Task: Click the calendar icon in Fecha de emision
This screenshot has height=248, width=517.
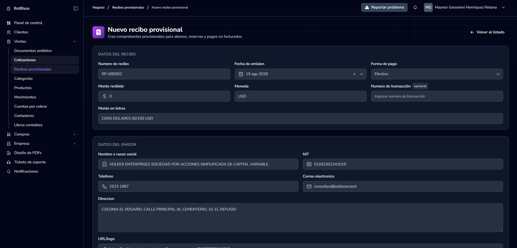Action: pos(241,74)
